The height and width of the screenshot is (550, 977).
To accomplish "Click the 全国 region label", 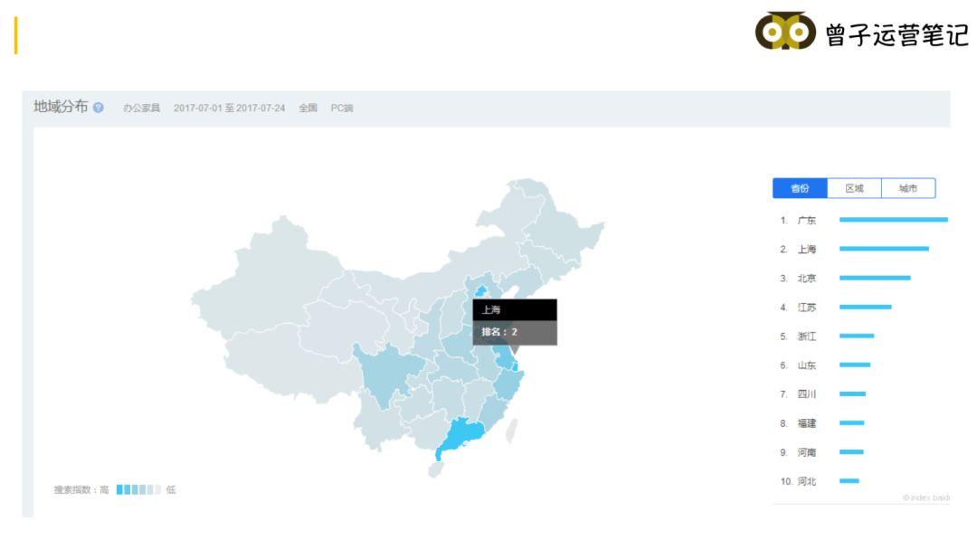I will click(308, 108).
